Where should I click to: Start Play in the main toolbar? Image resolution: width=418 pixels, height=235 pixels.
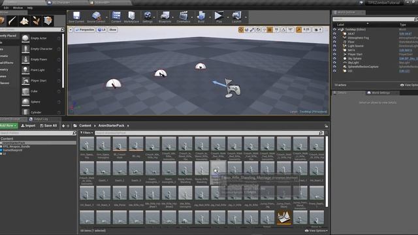point(219,17)
